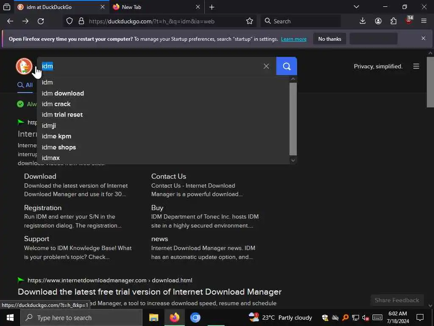Open the DuckDuckGo hamburger menu
This screenshot has width=434, height=326.
point(416,66)
